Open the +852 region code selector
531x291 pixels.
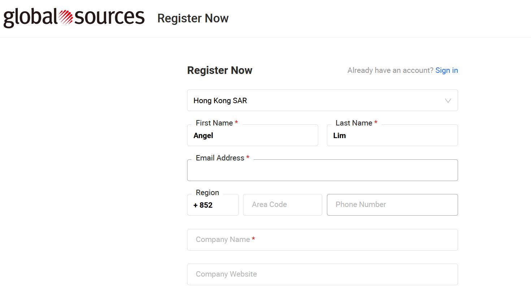(x=213, y=205)
